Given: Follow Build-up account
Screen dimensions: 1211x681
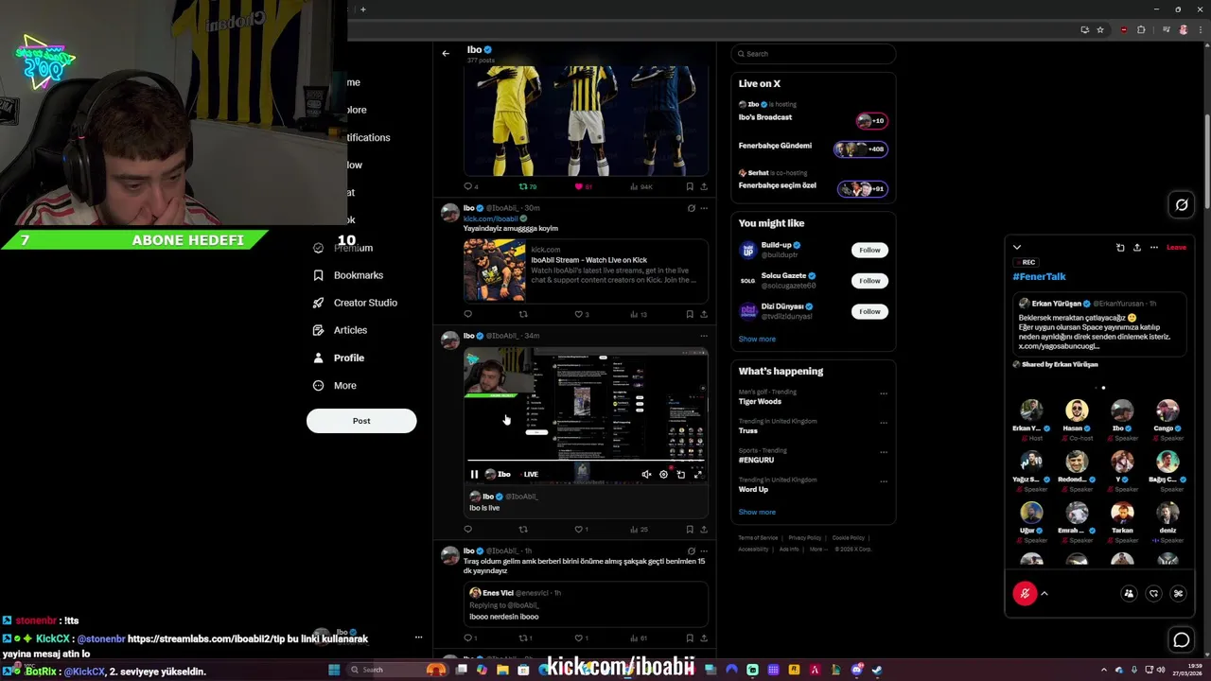Looking at the screenshot, I should (x=869, y=250).
